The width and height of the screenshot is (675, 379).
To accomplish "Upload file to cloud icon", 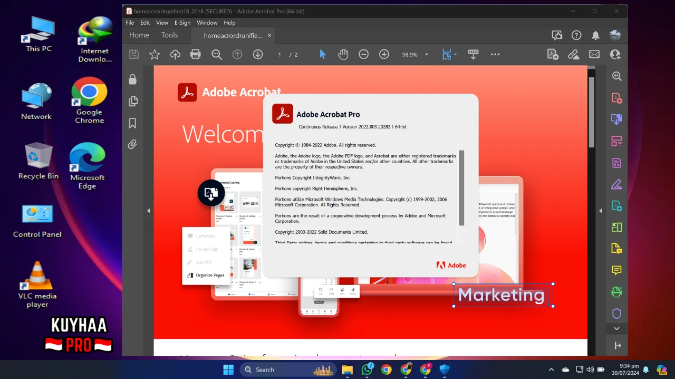I will pos(175,54).
